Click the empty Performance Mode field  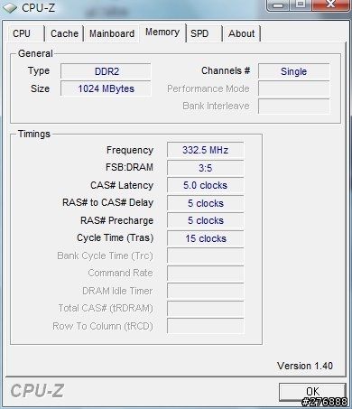293,88
